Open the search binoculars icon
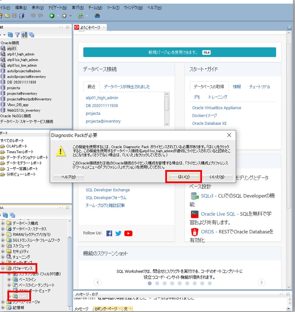This screenshot has width=295, height=312. [97, 16]
